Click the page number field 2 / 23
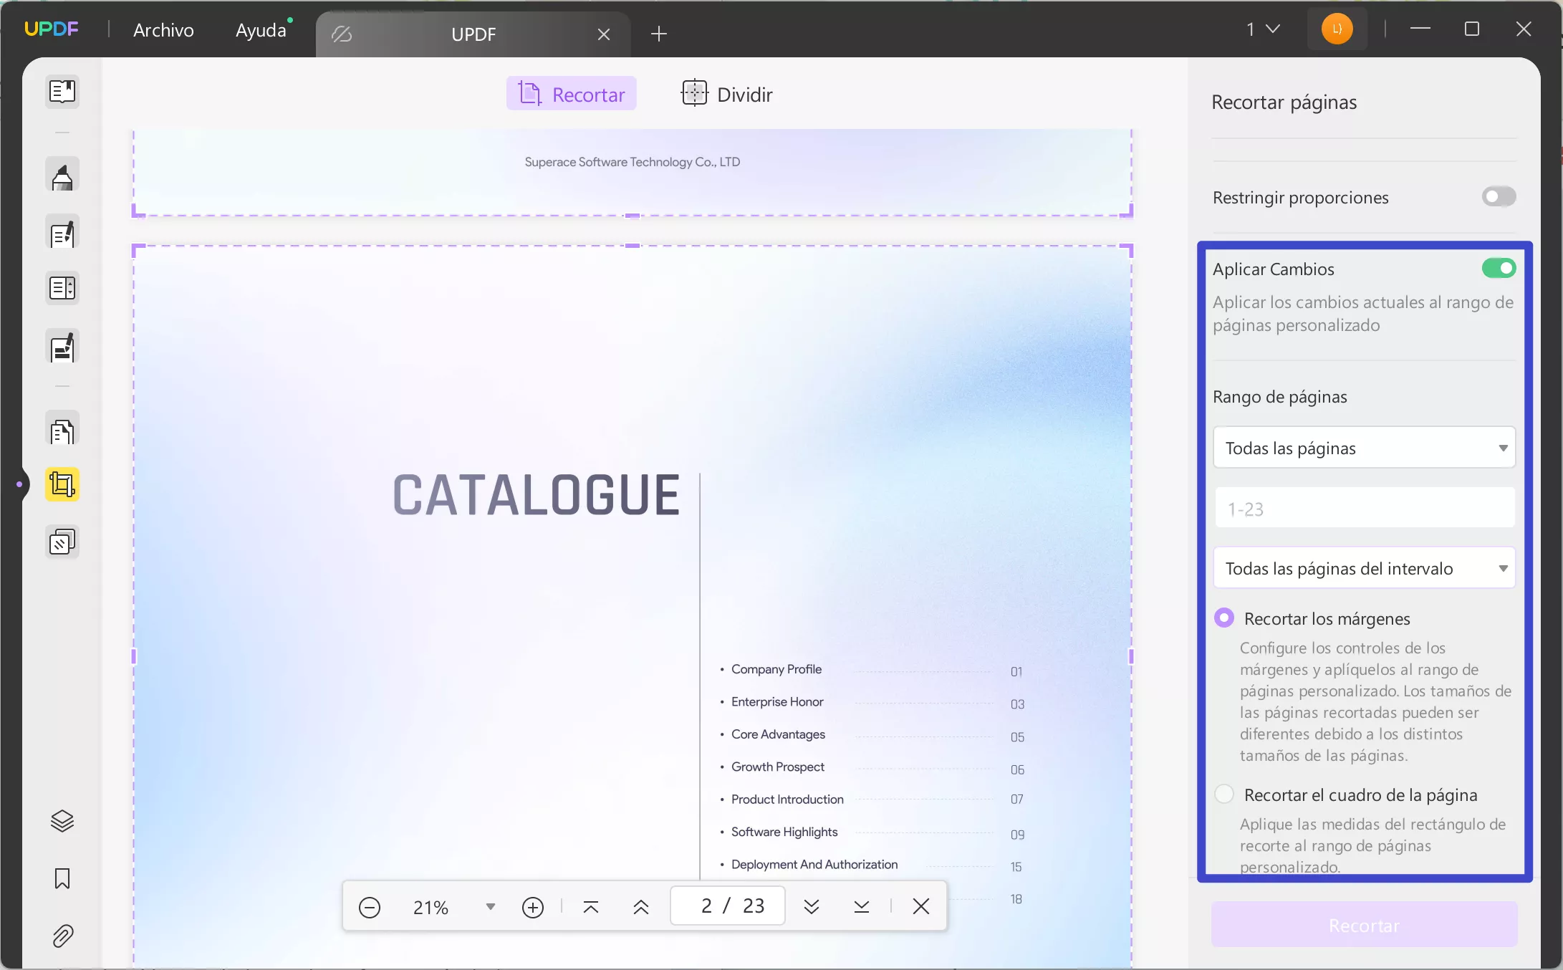 click(x=728, y=906)
